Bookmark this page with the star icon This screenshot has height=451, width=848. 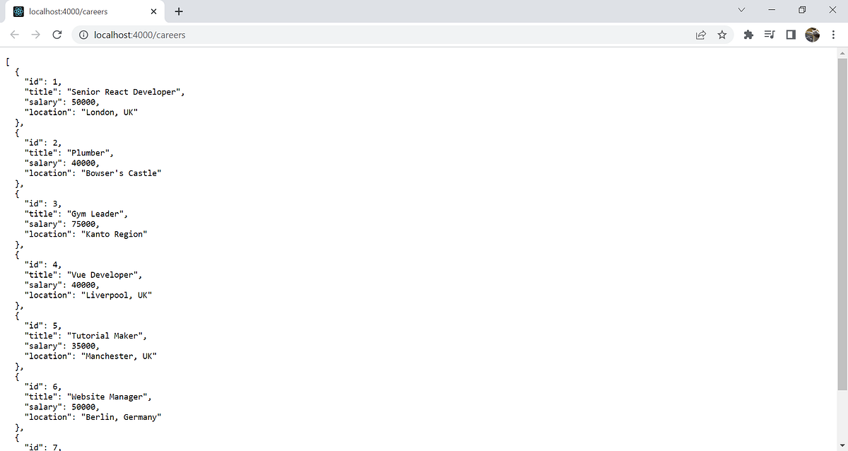722,35
